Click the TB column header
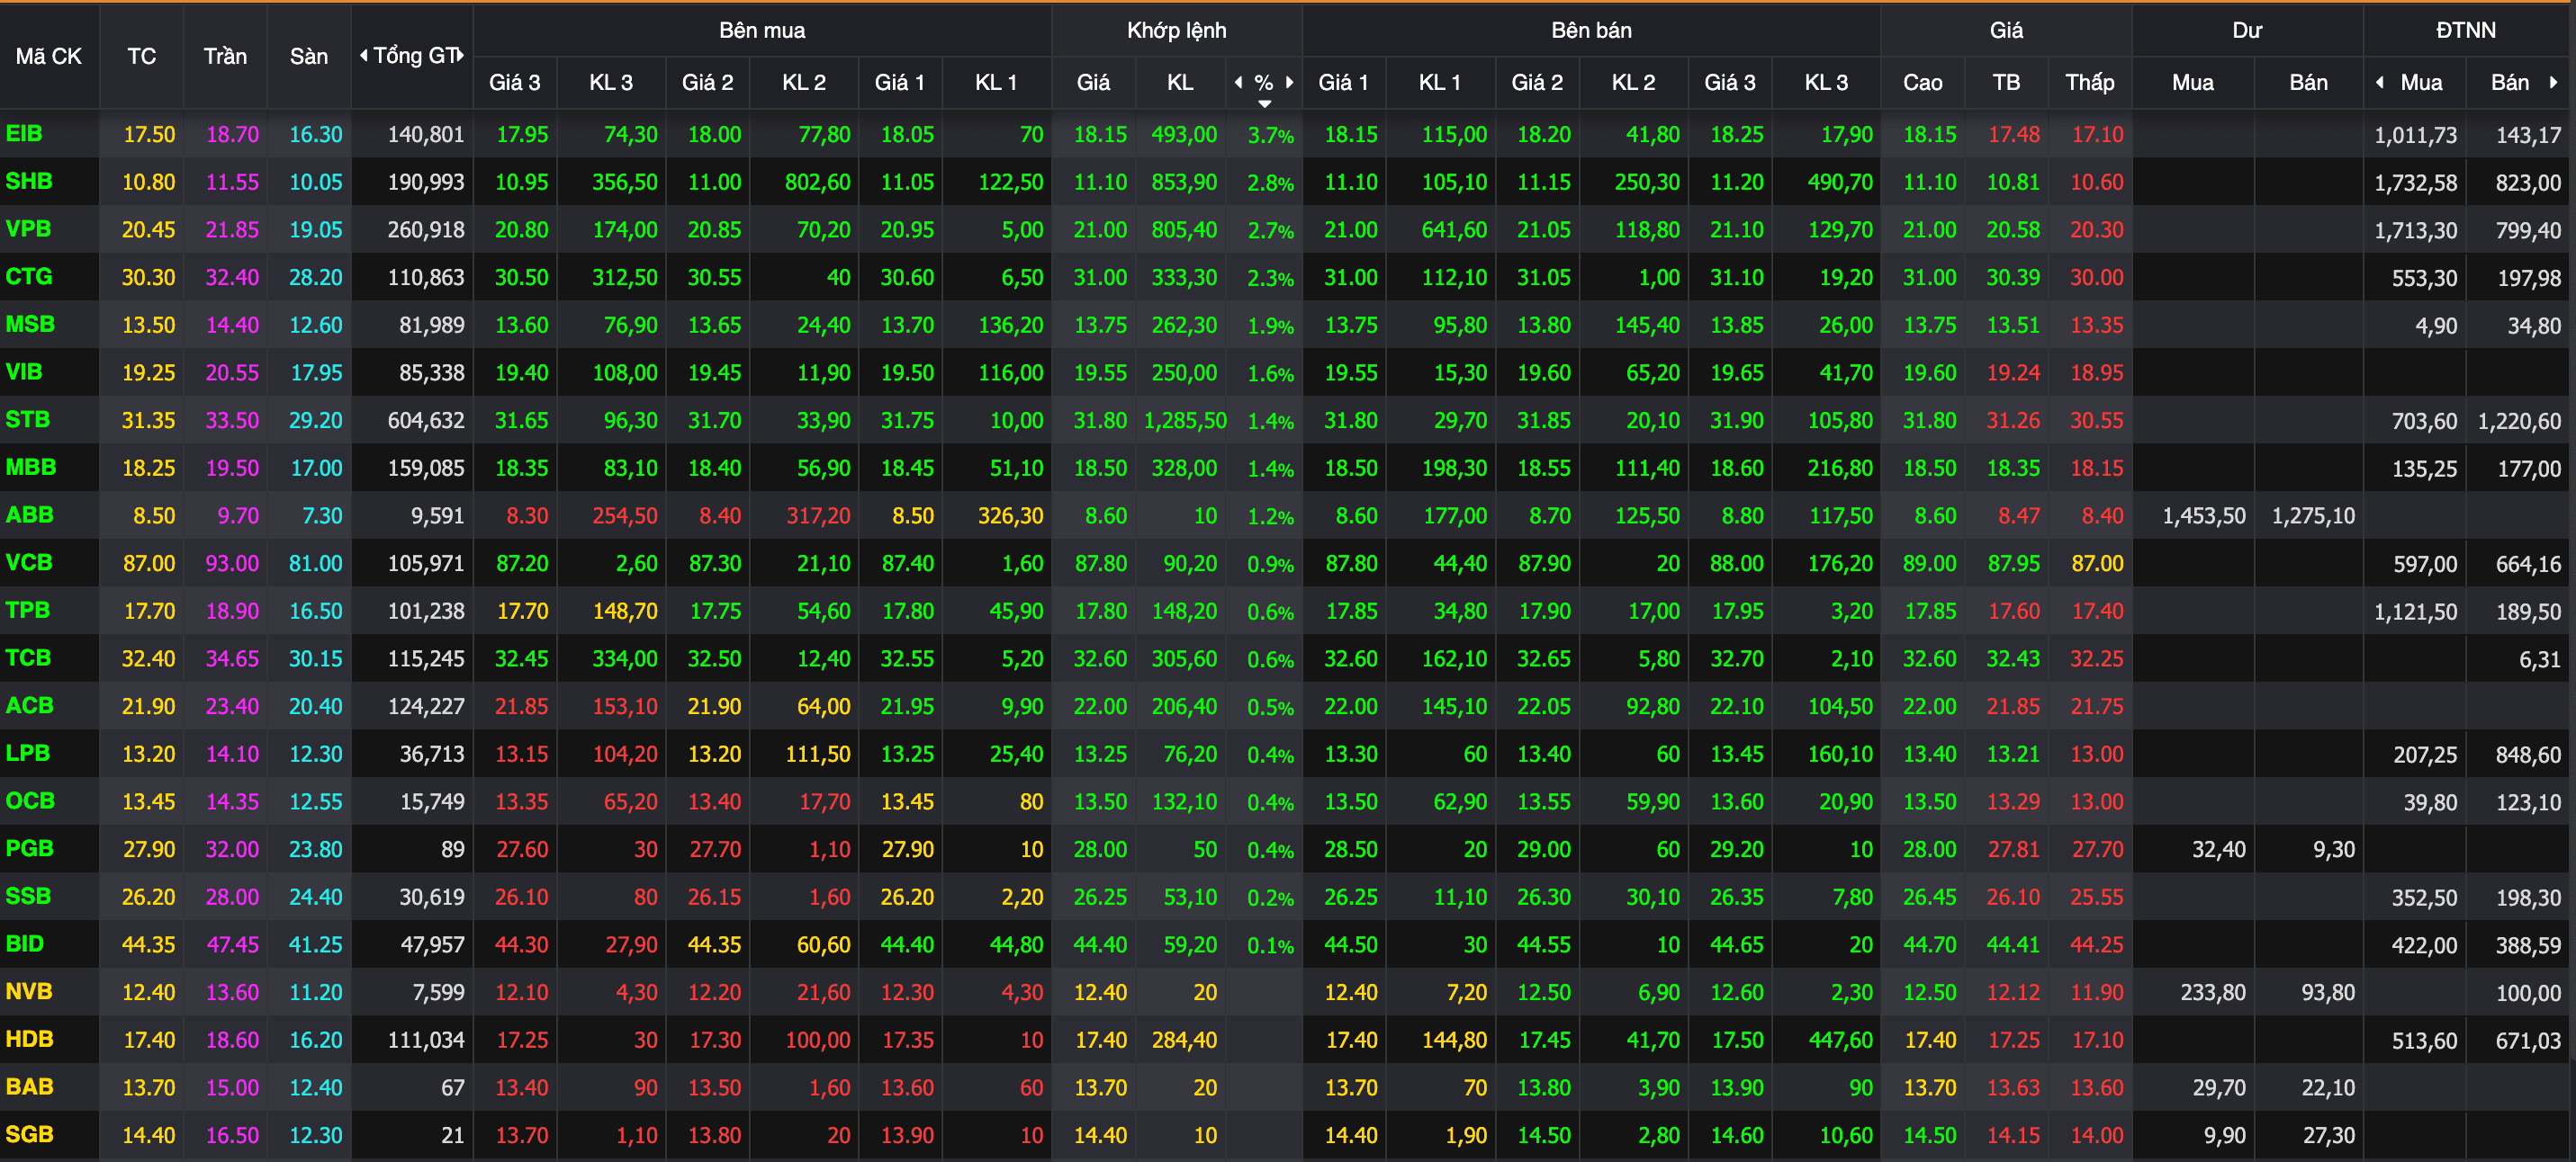Screen dimensions: 2576x1162 tap(2006, 82)
